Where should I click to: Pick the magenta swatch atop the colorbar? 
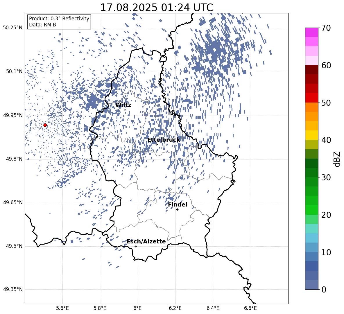tap(311, 33)
